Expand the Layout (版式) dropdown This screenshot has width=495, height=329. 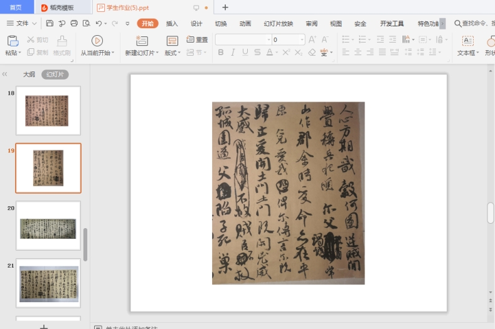click(x=173, y=53)
